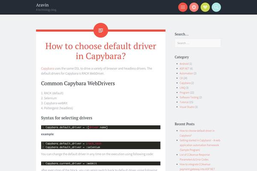
Task: Open the Automation category
Action: (x=186, y=73)
